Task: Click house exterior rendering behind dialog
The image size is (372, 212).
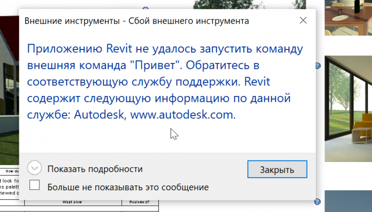Action: [x=10, y=90]
